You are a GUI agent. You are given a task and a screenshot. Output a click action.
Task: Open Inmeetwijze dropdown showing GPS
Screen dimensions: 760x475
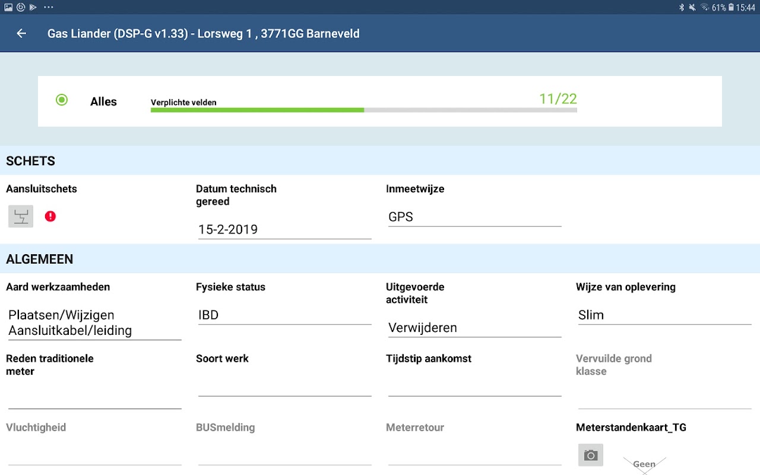coord(475,217)
